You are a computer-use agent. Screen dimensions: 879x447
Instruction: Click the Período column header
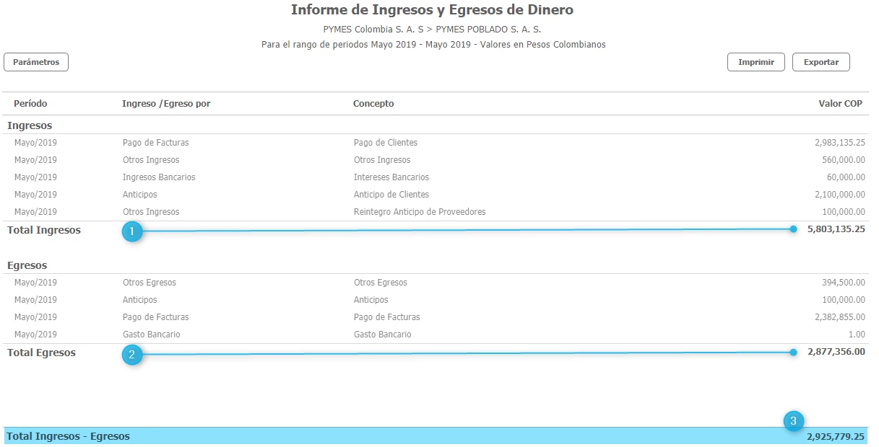tap(30, 104)
